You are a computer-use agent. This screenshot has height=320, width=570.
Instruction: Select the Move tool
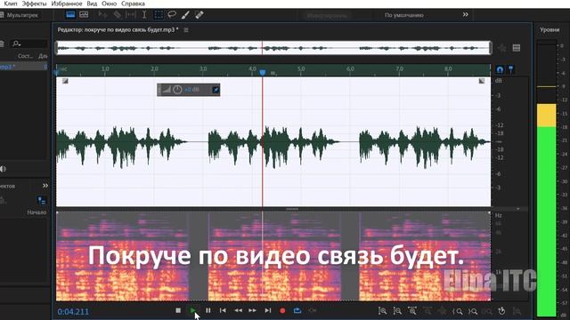click(x=103, y=14)
